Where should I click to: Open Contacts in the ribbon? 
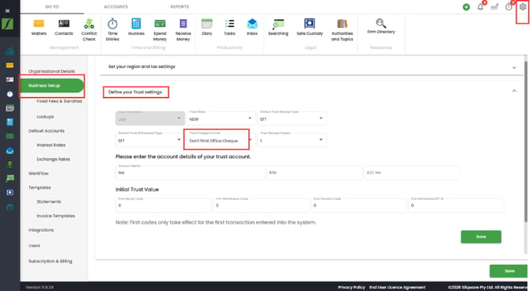click(64, 27)
